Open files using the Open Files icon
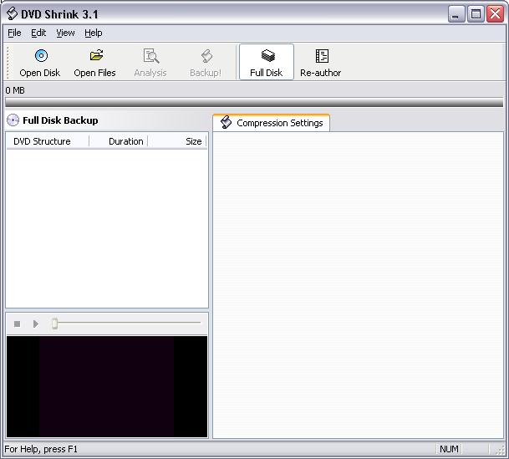 [x=96, y=55]
